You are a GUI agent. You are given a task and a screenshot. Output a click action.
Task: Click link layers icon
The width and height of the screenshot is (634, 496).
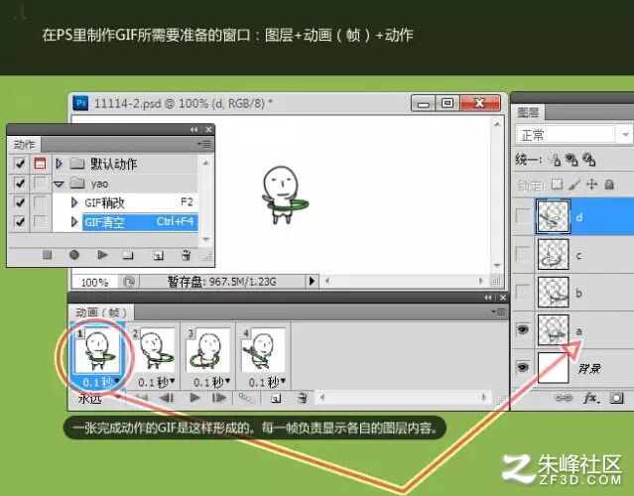coord(564,398)
